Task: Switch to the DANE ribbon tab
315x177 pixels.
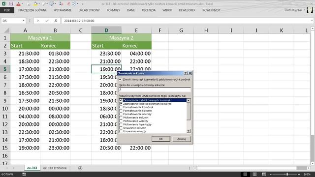Action: [131, 10]
